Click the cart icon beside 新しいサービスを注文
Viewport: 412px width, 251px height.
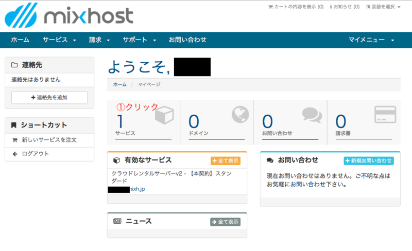pos(15,140)
